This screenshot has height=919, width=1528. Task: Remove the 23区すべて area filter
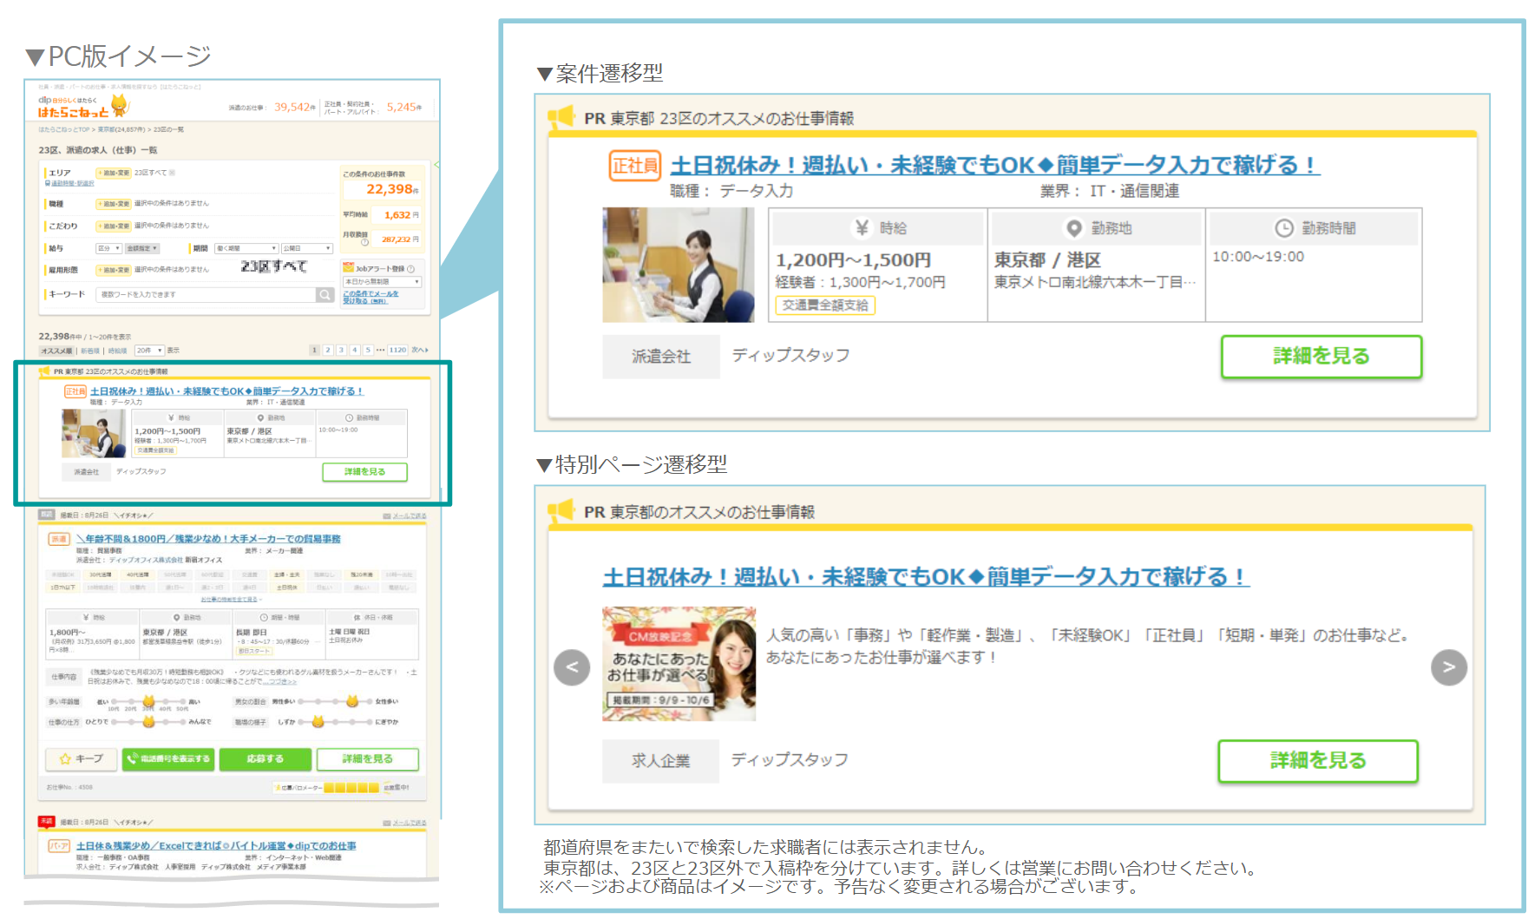[172, 173]
